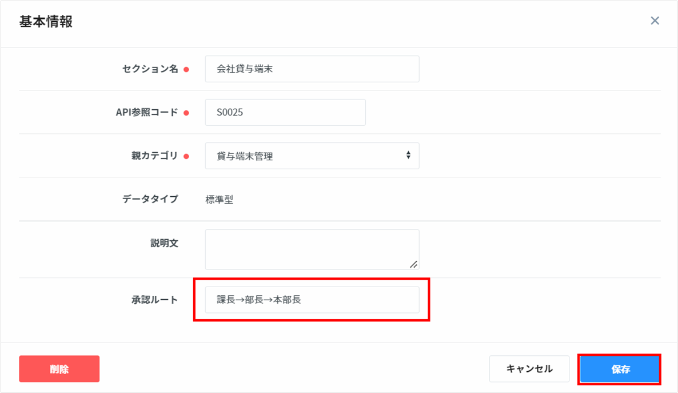678x393 pixels.
Task: Select the 承認ルート input field
Action: (x=312, y=300)
